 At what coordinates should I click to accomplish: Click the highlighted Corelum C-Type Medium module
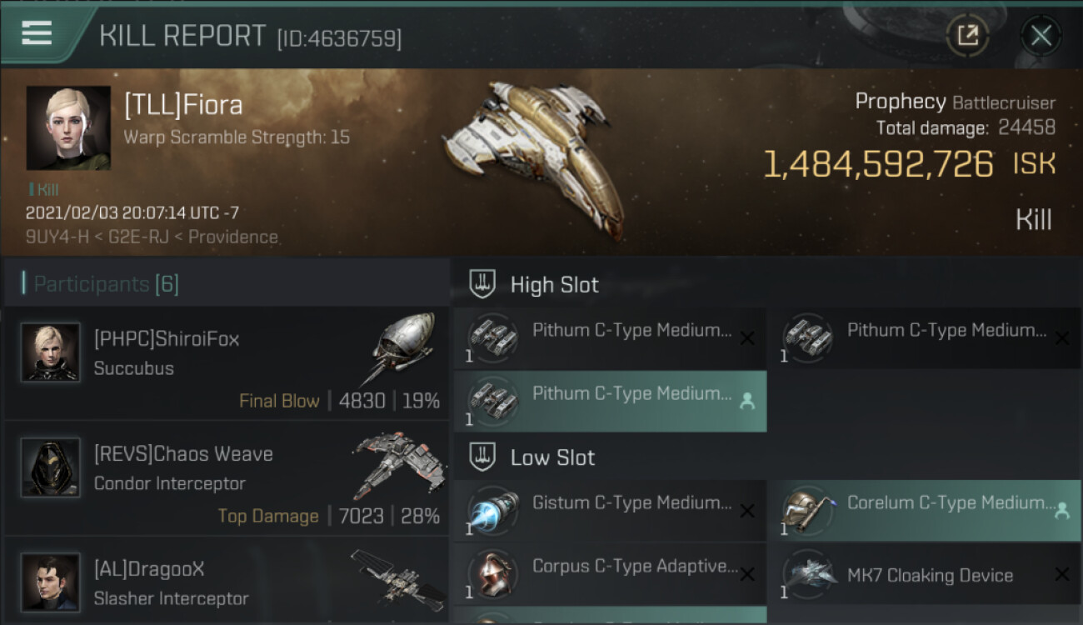tap(924, 512)
